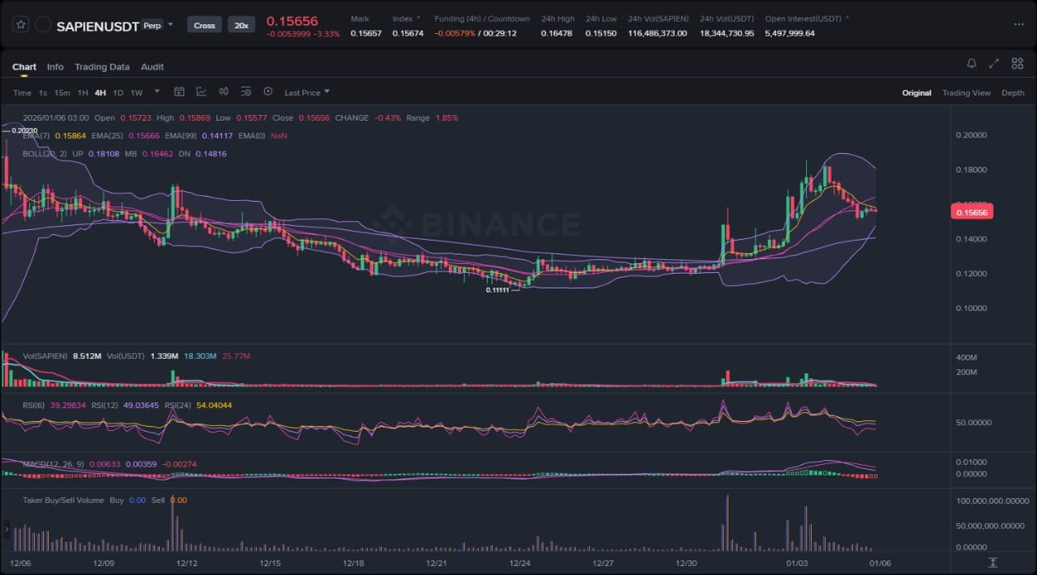Open the Cross margin mode button
Image resolution: width=1037 pixels, height=575 pixels.
point(204,25)
